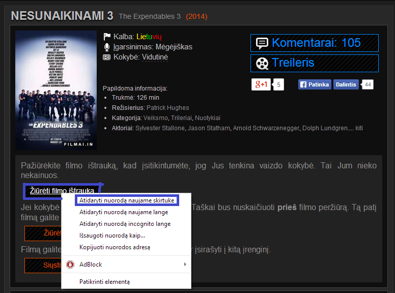This screenshot has width=395, height=293.
Task: Click the film reel icon beside Treileris
Action: click(262, 64)
